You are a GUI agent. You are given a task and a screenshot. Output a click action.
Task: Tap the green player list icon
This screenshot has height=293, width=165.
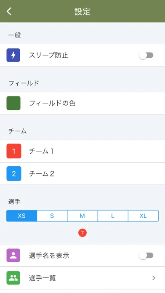13,278
